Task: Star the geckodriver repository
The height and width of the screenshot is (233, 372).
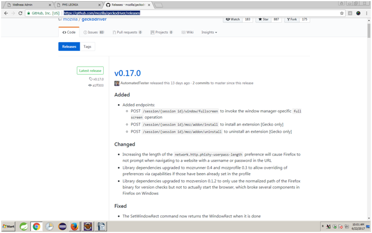Action: [x=263, y=20]
